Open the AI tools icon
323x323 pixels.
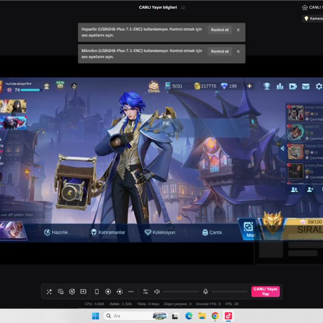point(72,291)
